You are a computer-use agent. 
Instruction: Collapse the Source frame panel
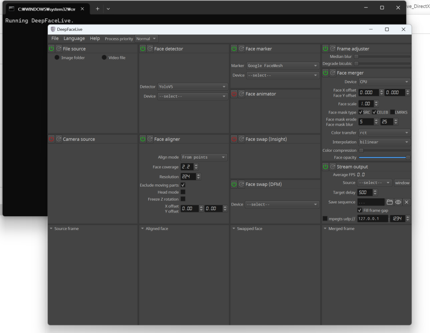pos(51,229)
